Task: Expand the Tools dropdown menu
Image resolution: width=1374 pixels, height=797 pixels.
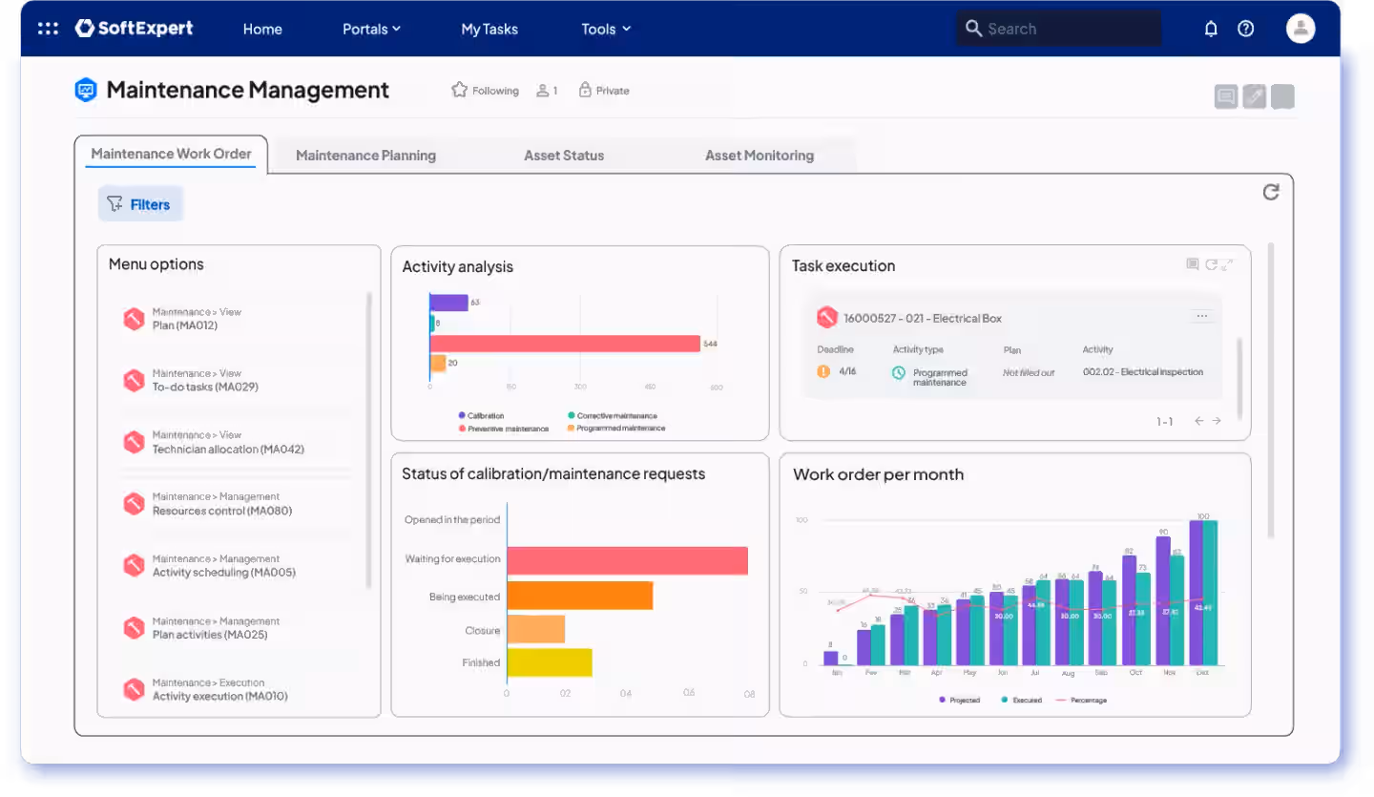Action: point(606,29)
